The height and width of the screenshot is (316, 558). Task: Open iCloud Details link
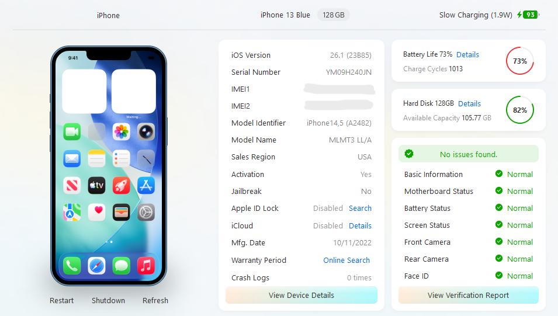360,225
